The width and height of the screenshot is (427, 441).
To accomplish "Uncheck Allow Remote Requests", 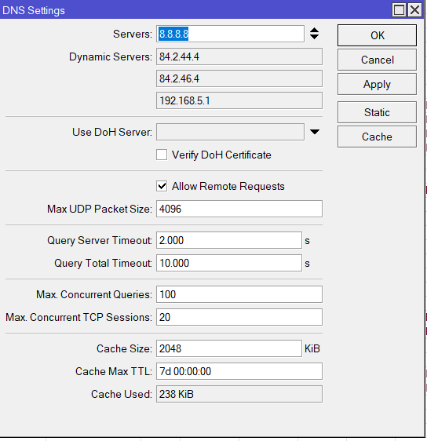I will point(162,186).
